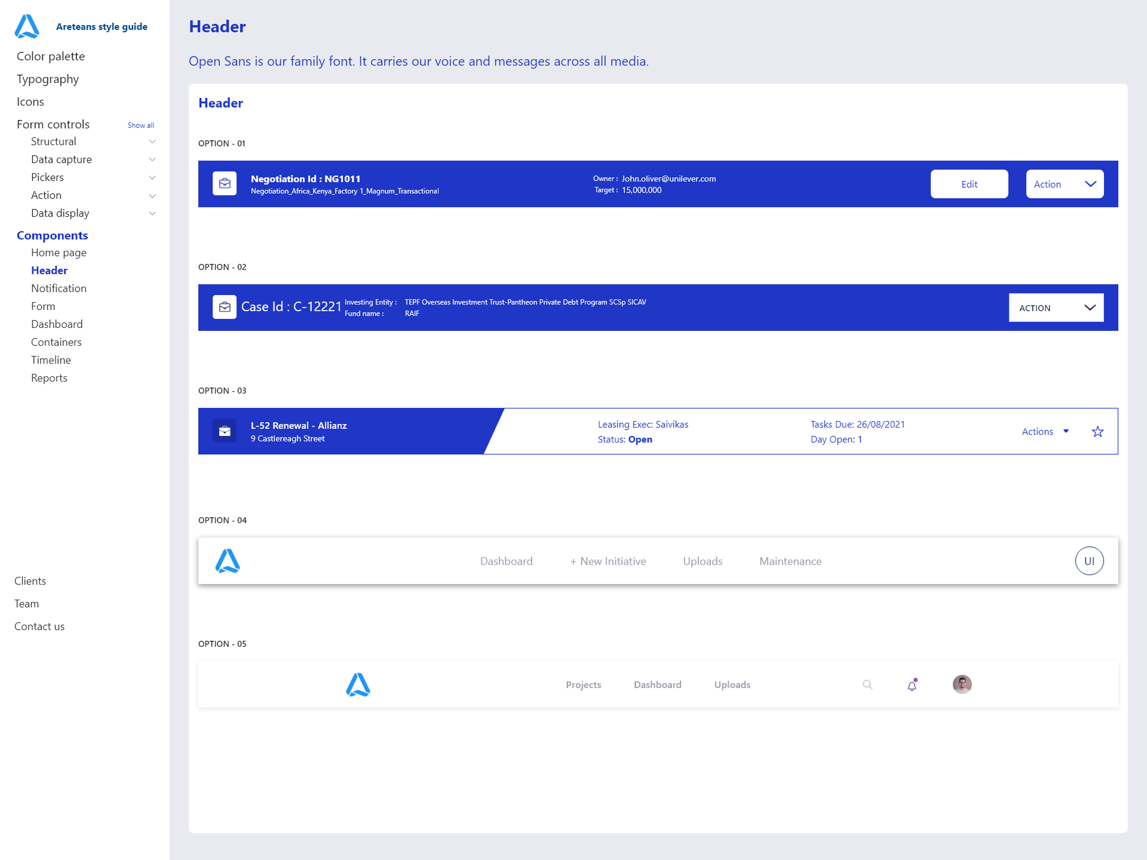Viewport: 1147px width, 860px height.
Task: Open the Action dropdown in Negotiation header
Action: [1065, 184]
